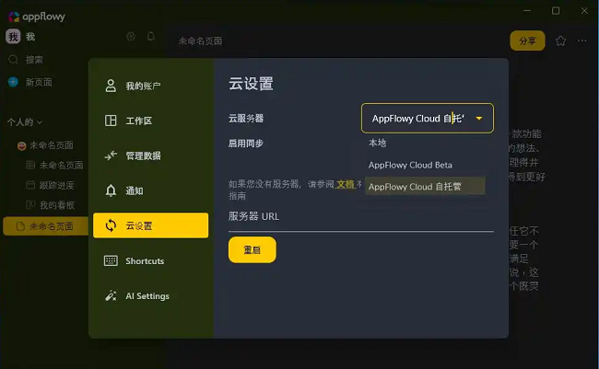Image resolution: width=599 pixels, height=369 pixels.
Task: Maximize the AppFlowy window
Action: coord(556,10)
